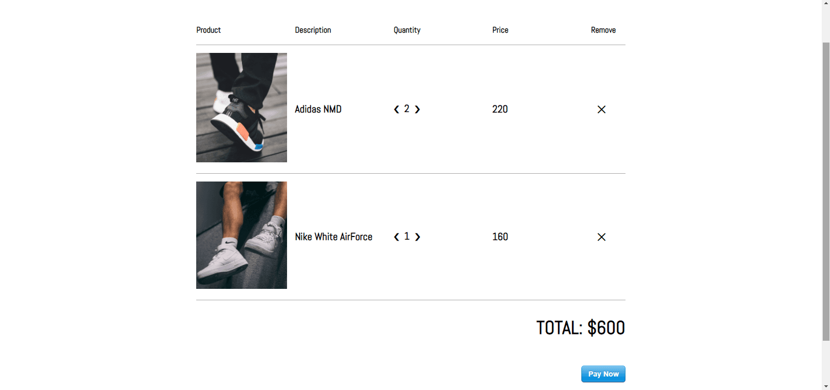Screen dimensions: 830x390
Task: Increase Adidas NMD quantity with right arrow
Action: [417, 109]
